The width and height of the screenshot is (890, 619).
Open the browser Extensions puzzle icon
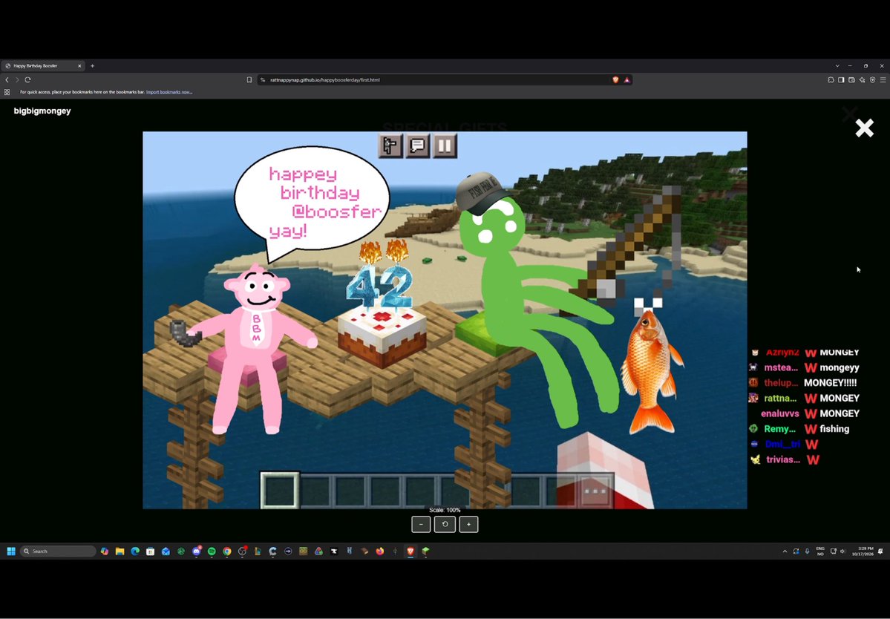point(831,80)
